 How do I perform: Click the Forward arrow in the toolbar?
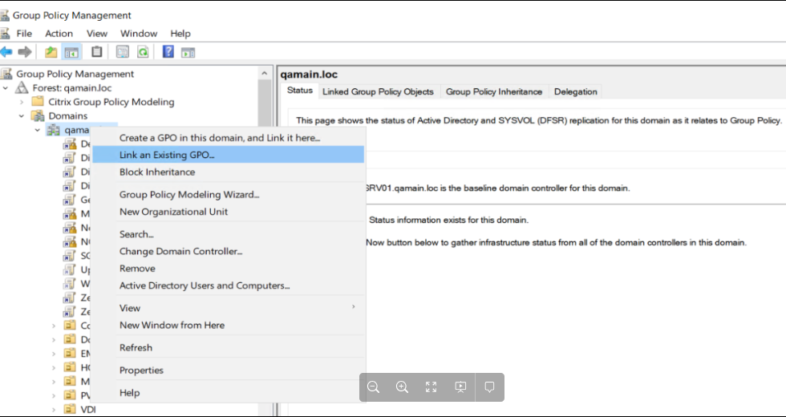click(25, 51)
